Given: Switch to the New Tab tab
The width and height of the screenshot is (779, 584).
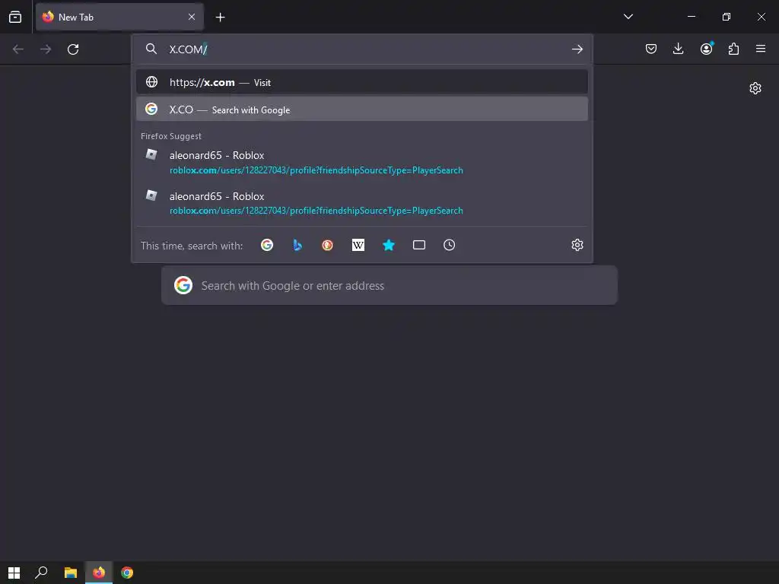Looking at the screenshot, I should pyautogui.click(x=119, y=17).
